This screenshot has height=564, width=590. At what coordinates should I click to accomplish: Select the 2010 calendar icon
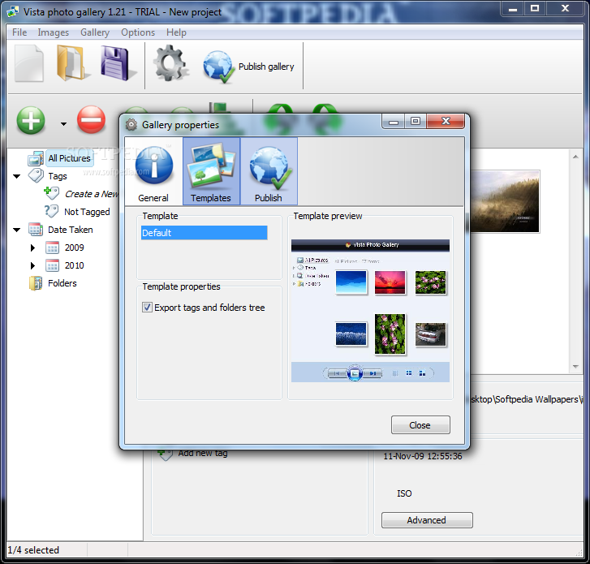(x=52, y=265)
